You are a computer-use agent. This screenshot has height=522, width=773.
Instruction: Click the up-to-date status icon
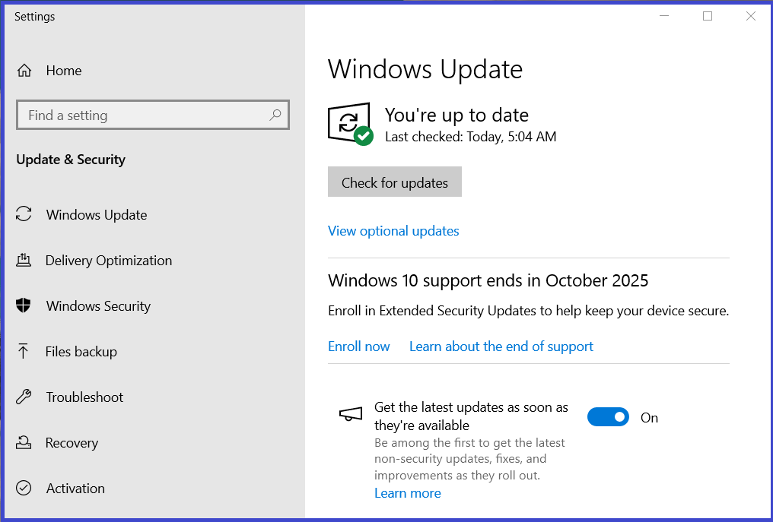click(350, 124)
